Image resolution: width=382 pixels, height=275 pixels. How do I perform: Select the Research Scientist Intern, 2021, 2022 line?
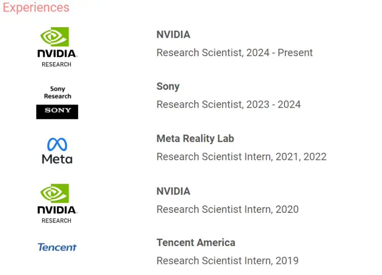241,157
